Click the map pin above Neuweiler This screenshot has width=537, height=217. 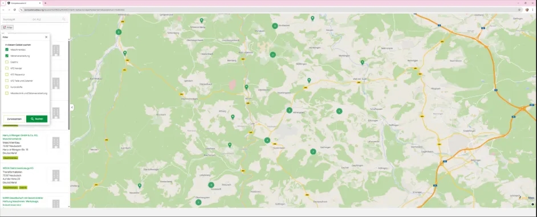[140, 186]
